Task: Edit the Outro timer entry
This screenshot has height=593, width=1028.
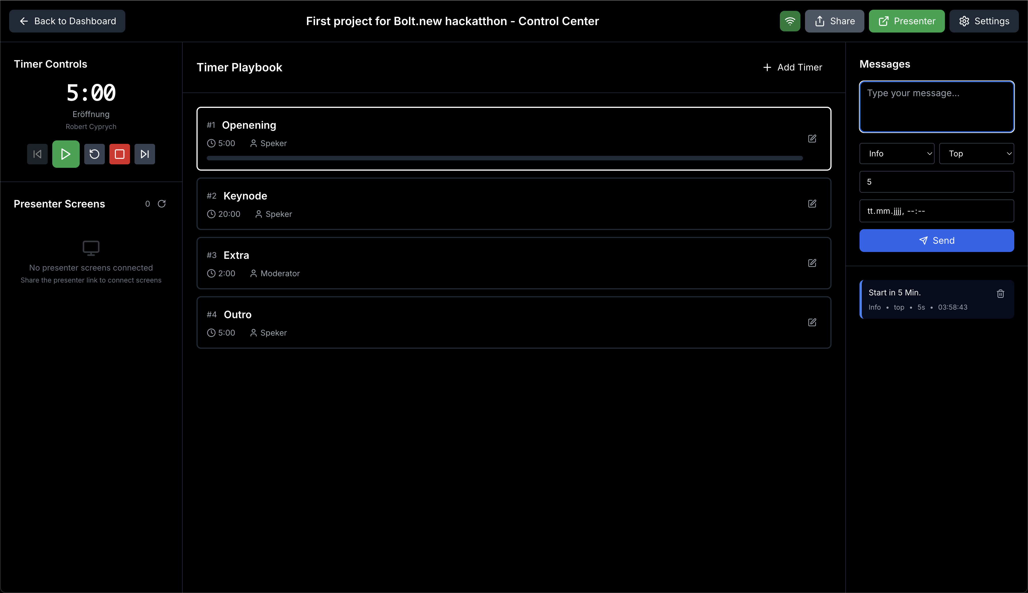Action: (812, 322)
